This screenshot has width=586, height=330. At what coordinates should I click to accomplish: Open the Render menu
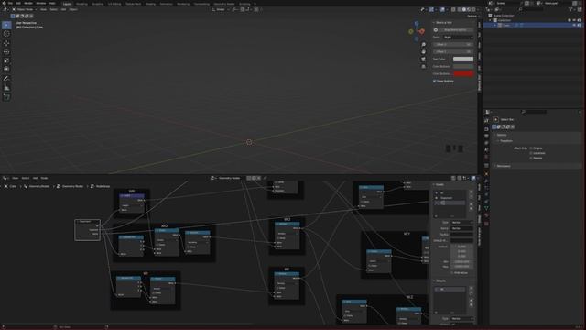pyautogui.click(x=28, y=4)
